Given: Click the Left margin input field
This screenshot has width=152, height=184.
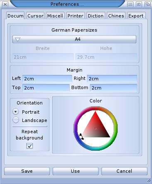Looking at the screenshot, I should click(x=47, y=79).
